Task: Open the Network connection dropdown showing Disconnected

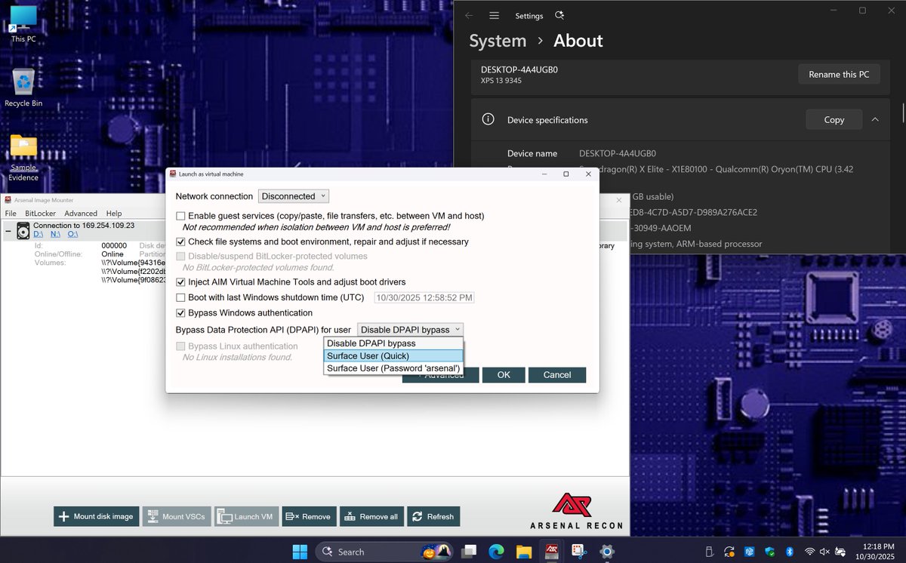Action: [x=294, y=196]
